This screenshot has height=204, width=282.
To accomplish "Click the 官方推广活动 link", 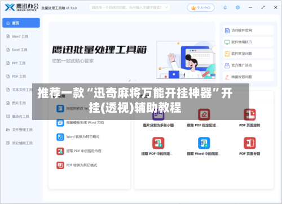I will pos(248,65).
